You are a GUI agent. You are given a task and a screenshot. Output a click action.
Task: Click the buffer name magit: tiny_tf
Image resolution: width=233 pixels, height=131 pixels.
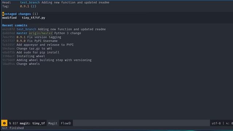pyautogui.click(x=32, y=123)
